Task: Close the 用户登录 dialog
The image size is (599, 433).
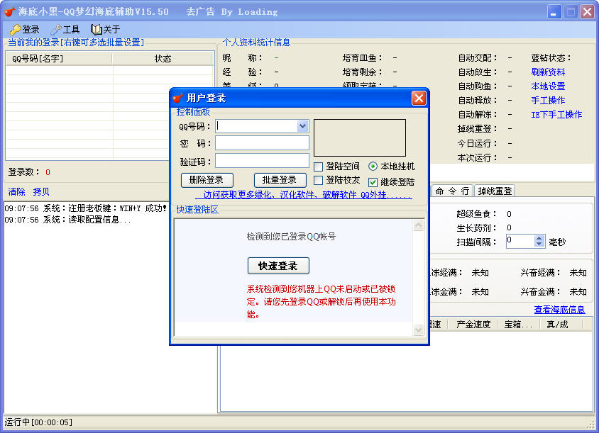Action: [419, 98]
